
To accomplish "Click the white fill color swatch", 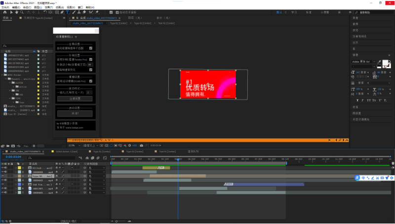I will click(385, 63).
